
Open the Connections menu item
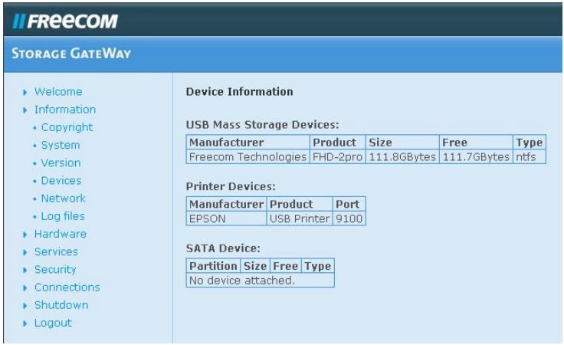[67, 287]
